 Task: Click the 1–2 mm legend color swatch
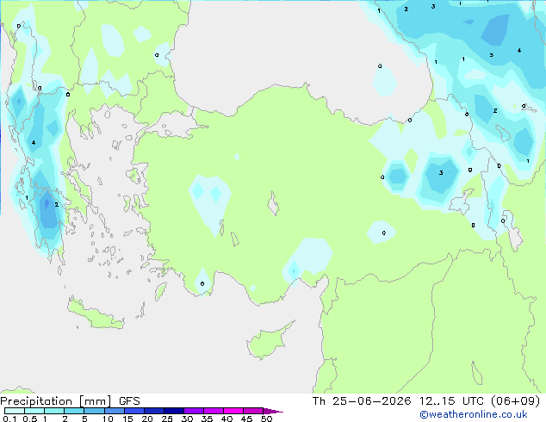point(54,411)
